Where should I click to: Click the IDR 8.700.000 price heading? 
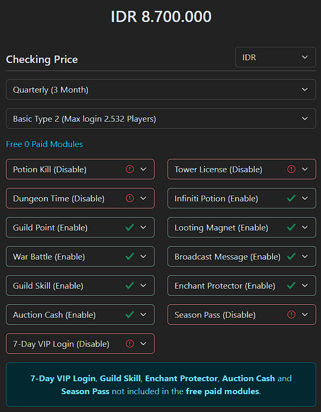[x=161, y=17]
